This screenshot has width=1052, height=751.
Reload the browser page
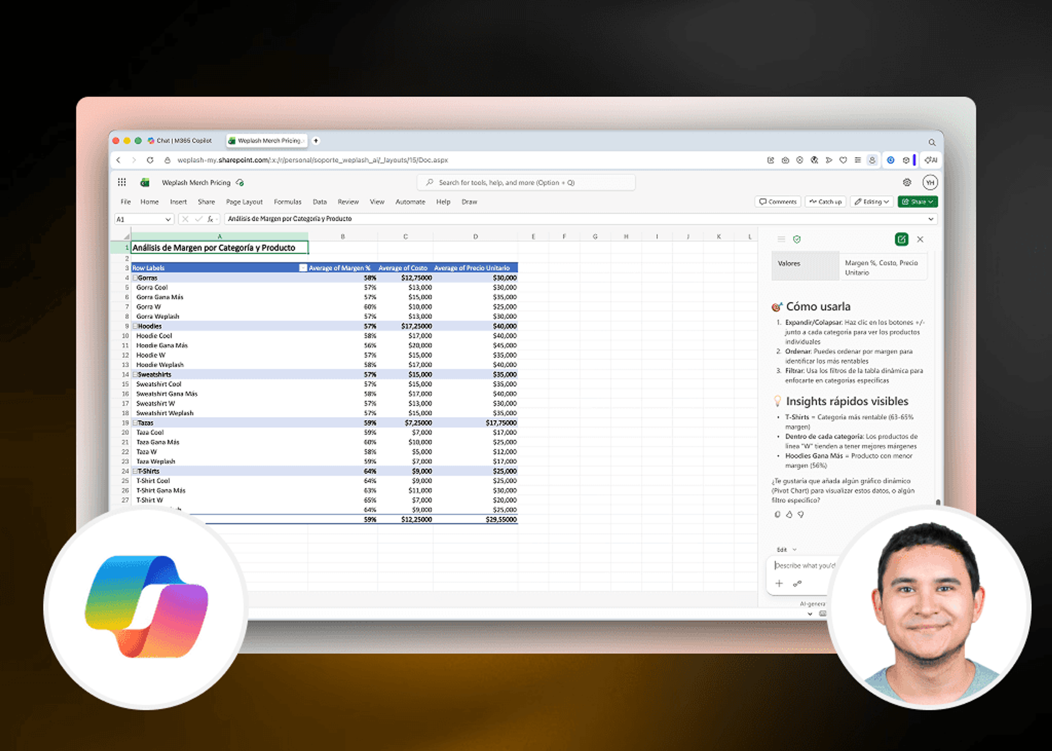point(150,160)
